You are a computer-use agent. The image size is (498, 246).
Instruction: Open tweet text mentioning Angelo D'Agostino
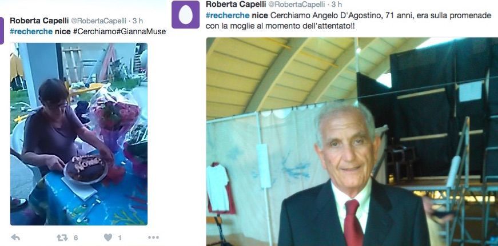[x=348, y=21]
